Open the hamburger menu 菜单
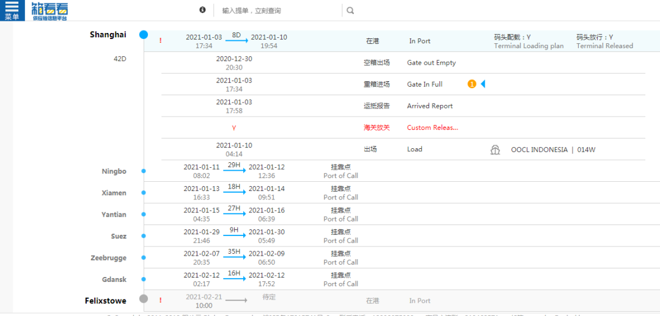 12,10
